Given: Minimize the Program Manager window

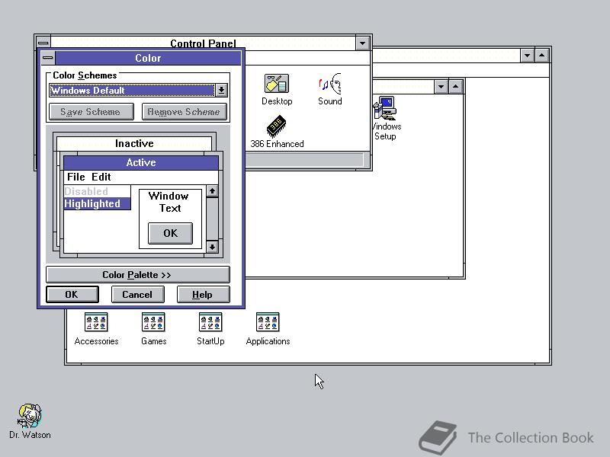Looking at the screenshot, I should (x=527, y=56).
